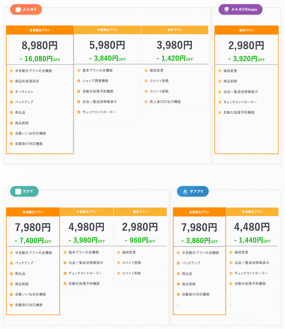This screenshot has height=329, width=285.
Task: Select the ヤフフリ 全自動化プラン header tab
Action: point(199,212)
